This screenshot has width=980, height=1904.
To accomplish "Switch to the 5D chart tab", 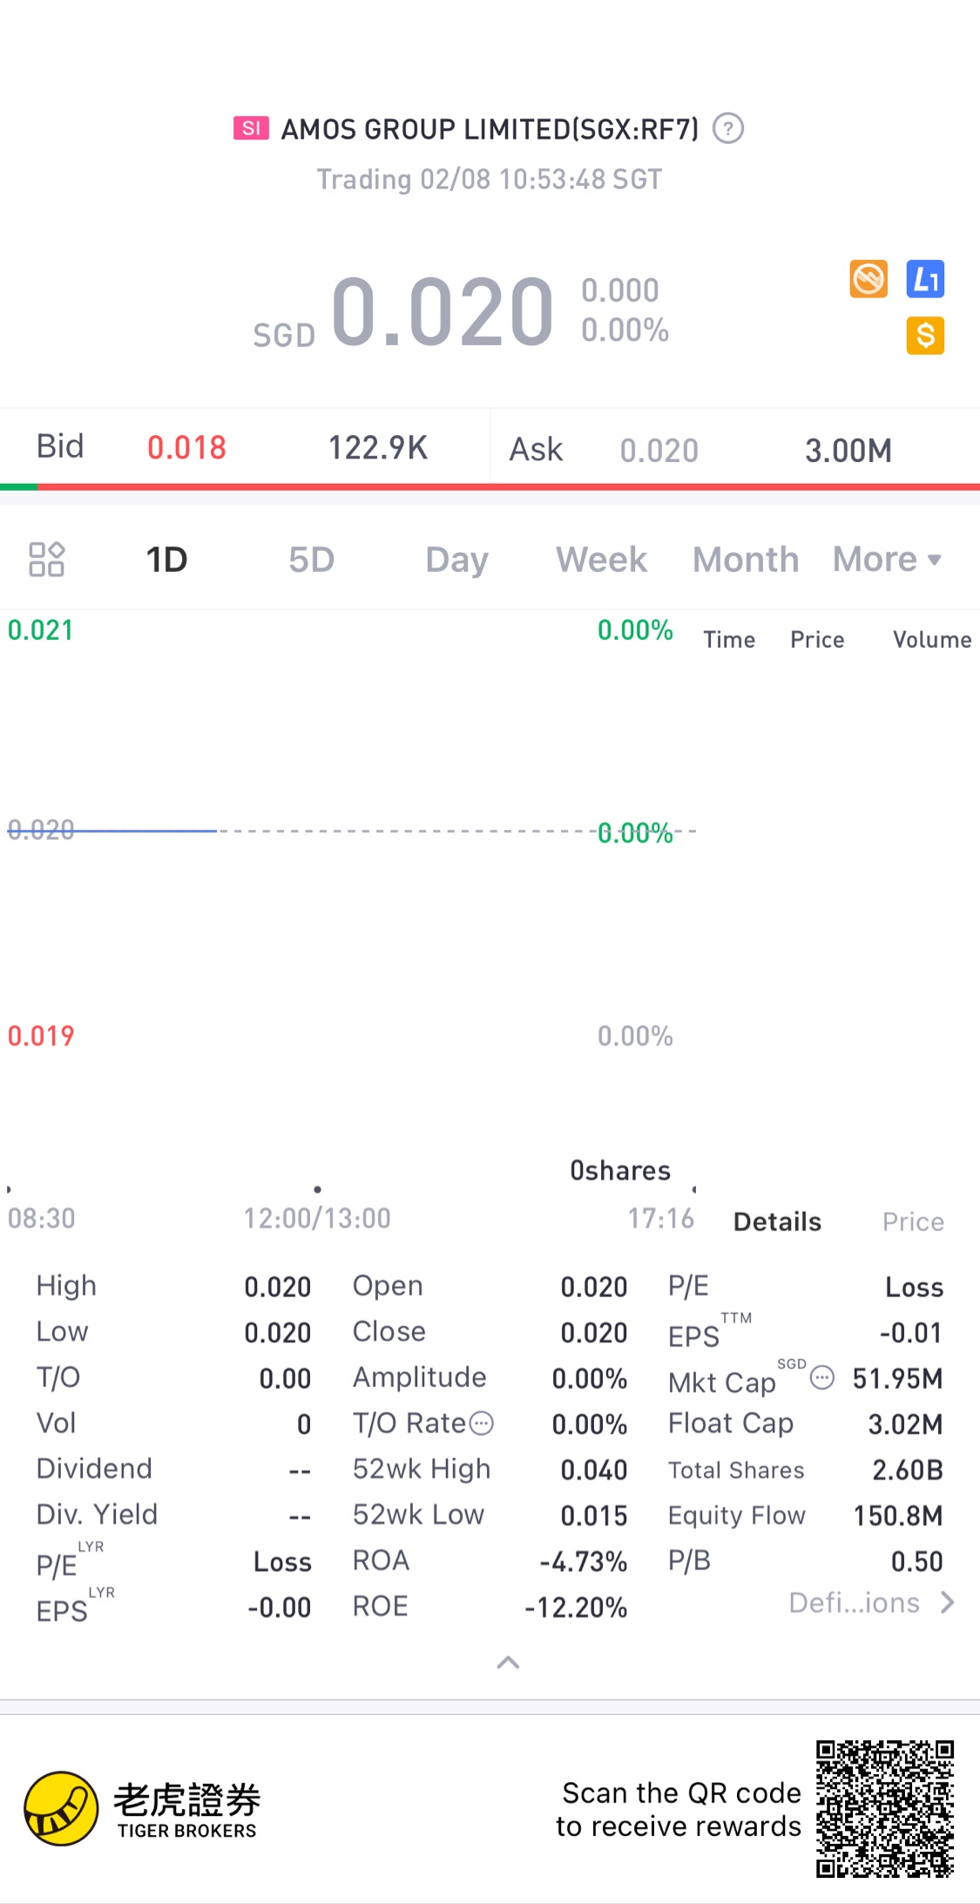I will click(x=312, y=560).
